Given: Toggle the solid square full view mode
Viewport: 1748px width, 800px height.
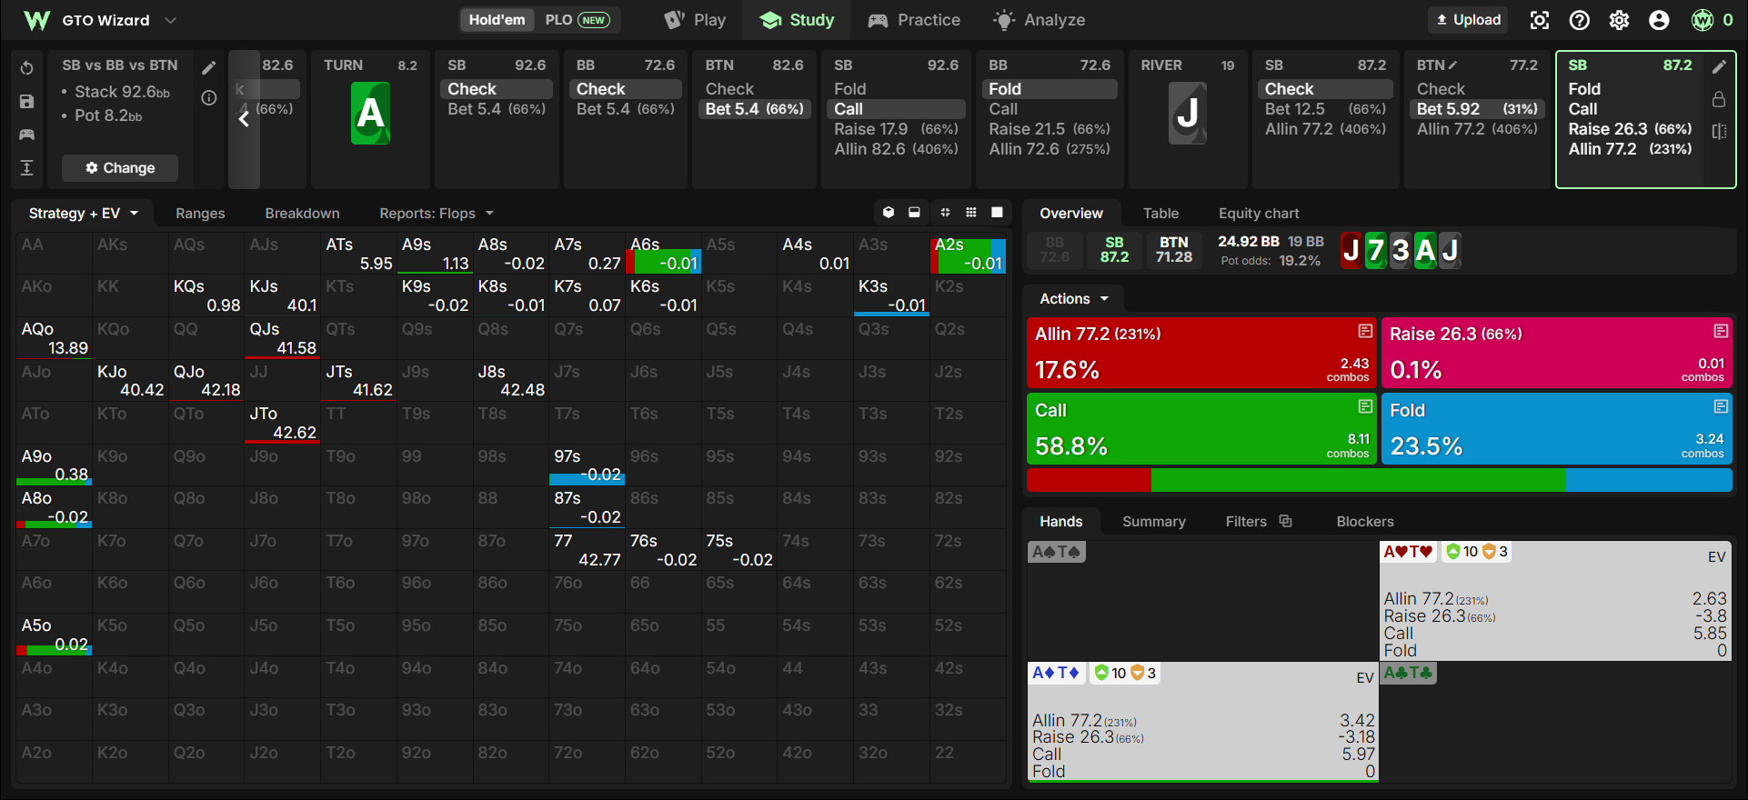Looking at the screenshot, I should pos(997,212).
